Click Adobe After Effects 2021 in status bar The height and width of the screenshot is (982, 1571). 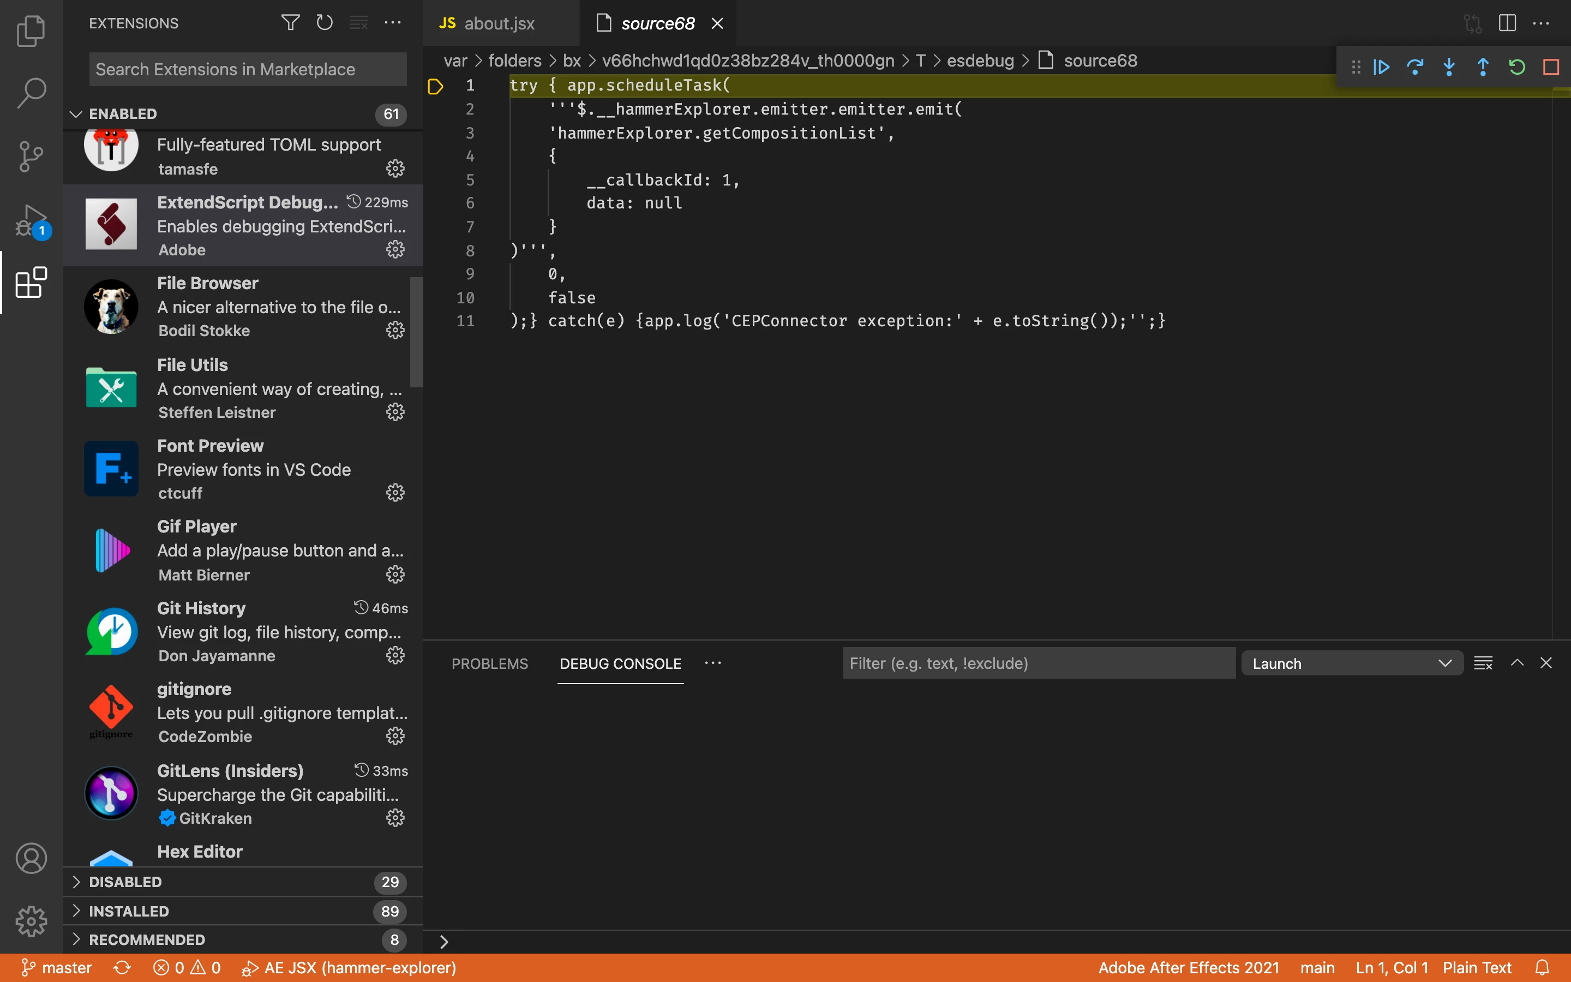tap(1188, 968)
